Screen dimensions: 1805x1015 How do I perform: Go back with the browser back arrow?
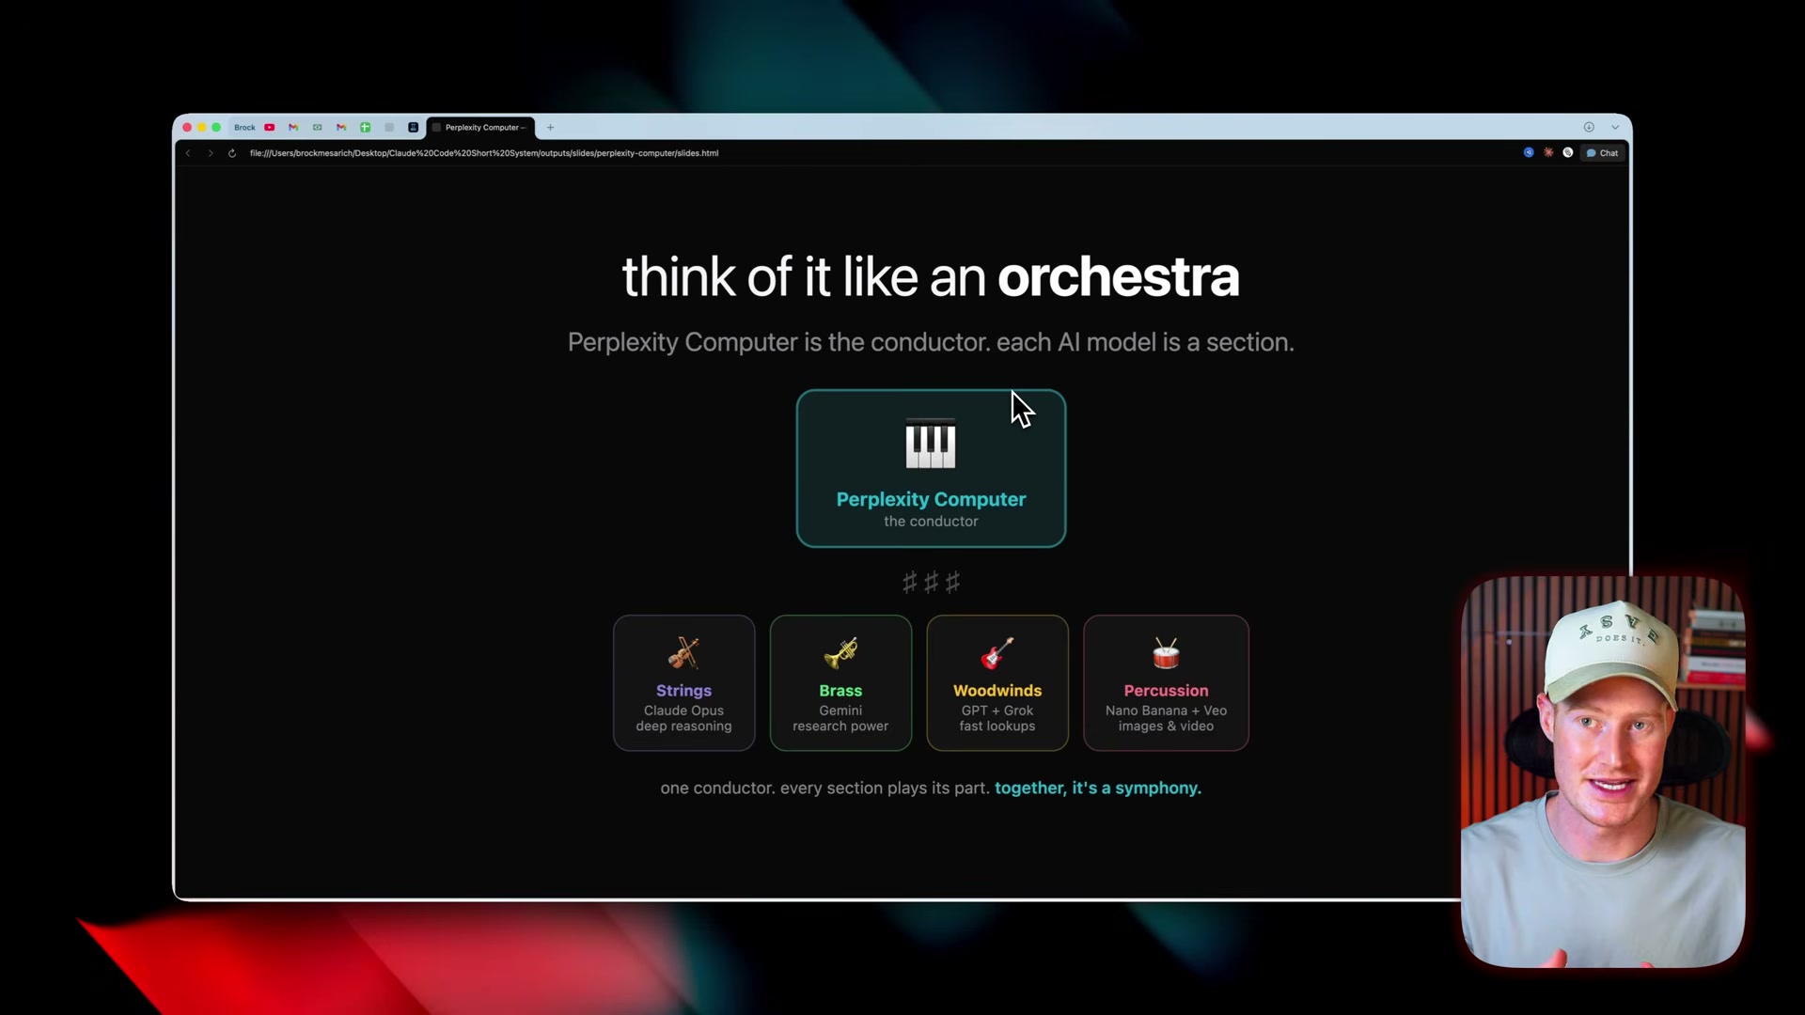pyautogui.click(x=188, y=153)
